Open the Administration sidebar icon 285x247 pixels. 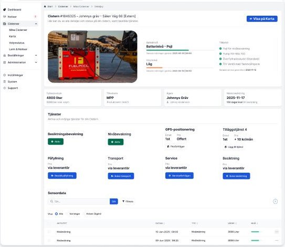(x=5, y=62)
